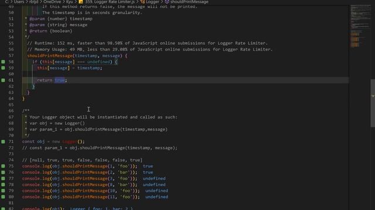Click the green gutter marker on line 79
This screenshot has width=375, height=210.
point(3,191)
